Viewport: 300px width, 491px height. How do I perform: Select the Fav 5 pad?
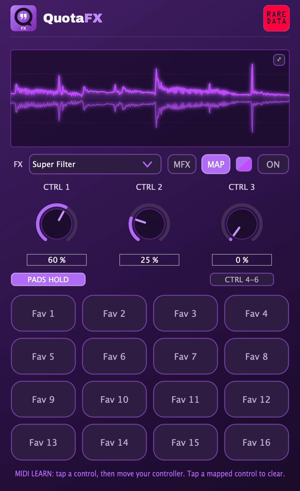coord(43,356)
